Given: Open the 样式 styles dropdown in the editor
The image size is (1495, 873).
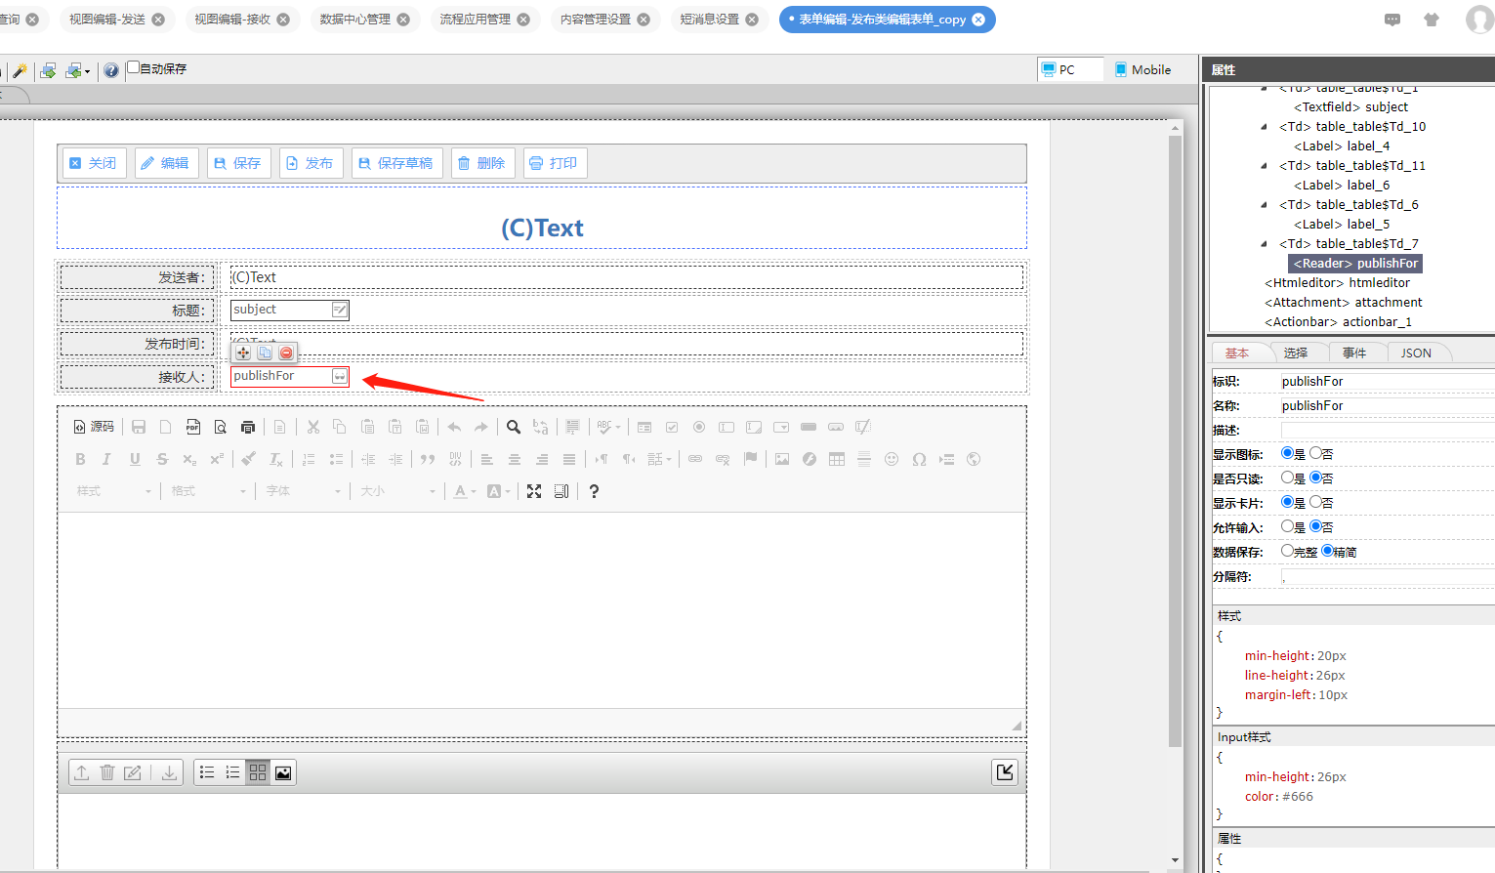Looking at the screenshot, I should pos(114,491).
